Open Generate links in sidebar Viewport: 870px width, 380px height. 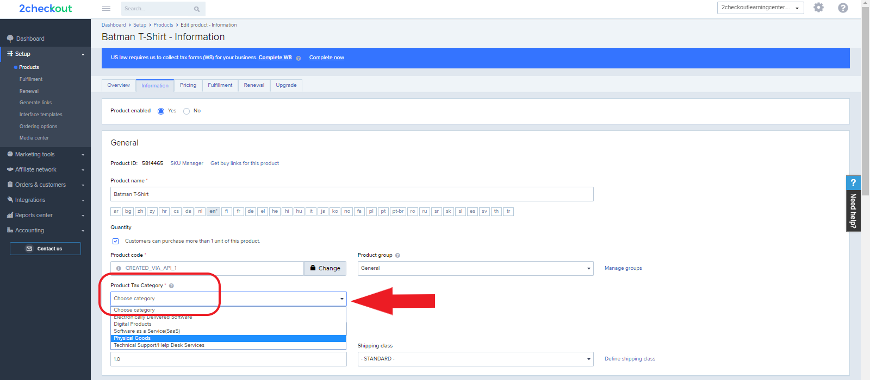point(36,103)
